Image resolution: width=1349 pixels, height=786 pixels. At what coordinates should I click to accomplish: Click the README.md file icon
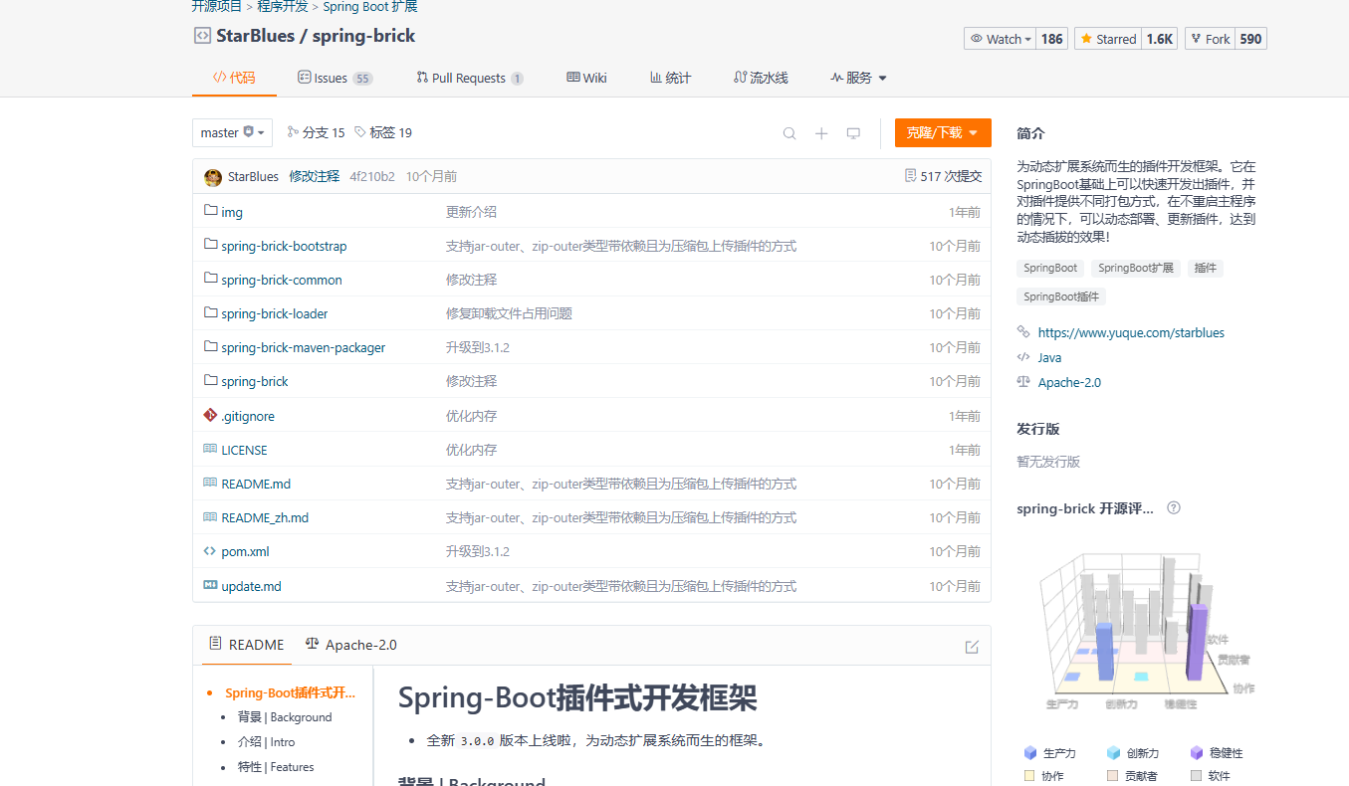(x=210, y=483)
